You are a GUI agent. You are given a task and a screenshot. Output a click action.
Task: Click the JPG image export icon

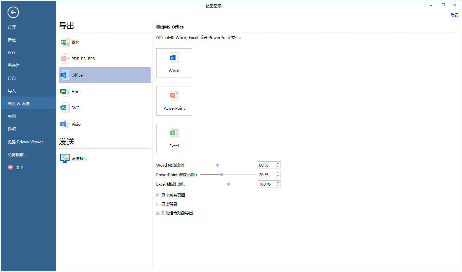tap(65, 42)
